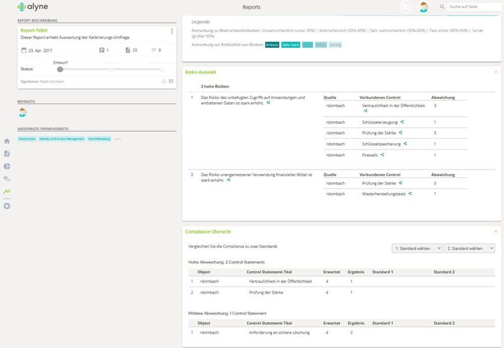Select the Verschlüsselung topic tag
The image size is (504, 348).
coord(99,139)
